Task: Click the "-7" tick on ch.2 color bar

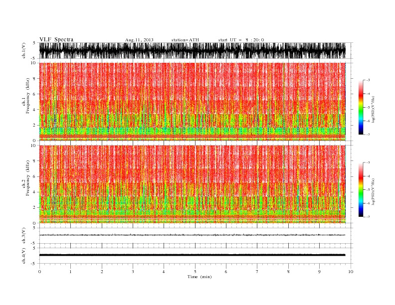Action: point(368,217)
